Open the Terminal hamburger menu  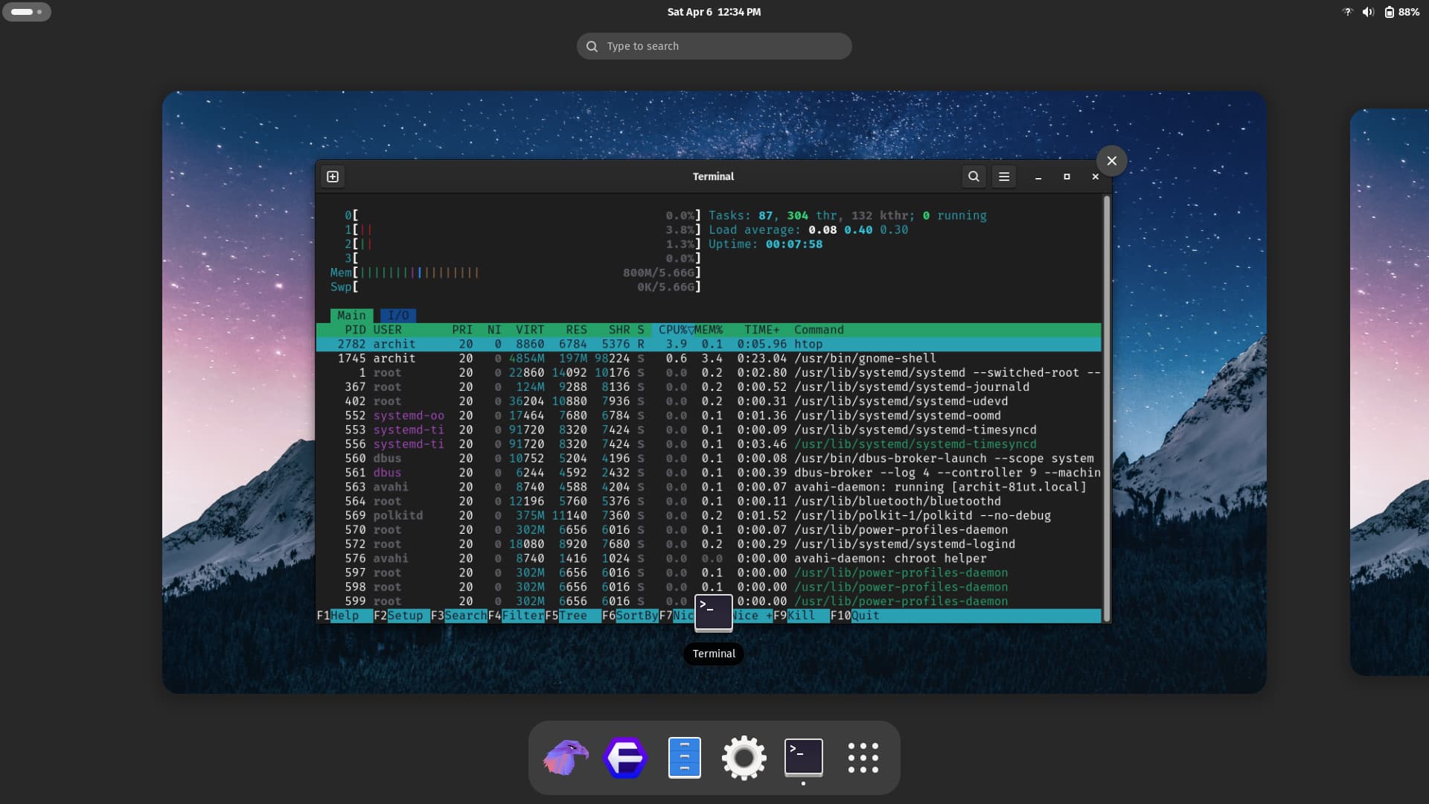[x=1004, y=176]
